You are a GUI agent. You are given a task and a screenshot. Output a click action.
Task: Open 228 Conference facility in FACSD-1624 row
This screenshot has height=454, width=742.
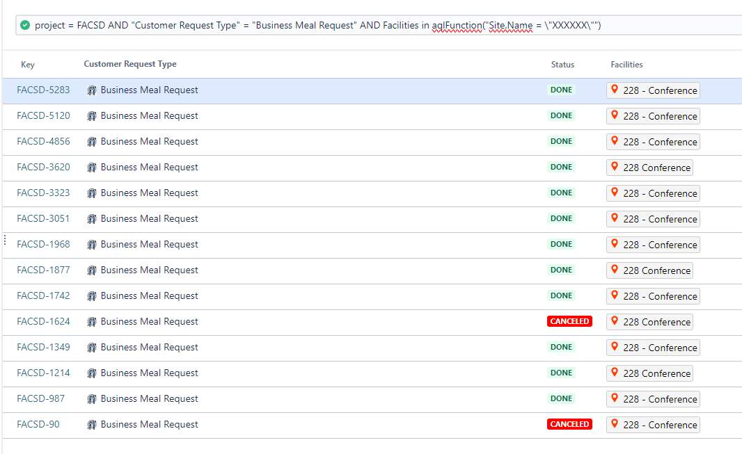[x=649, y=322]
